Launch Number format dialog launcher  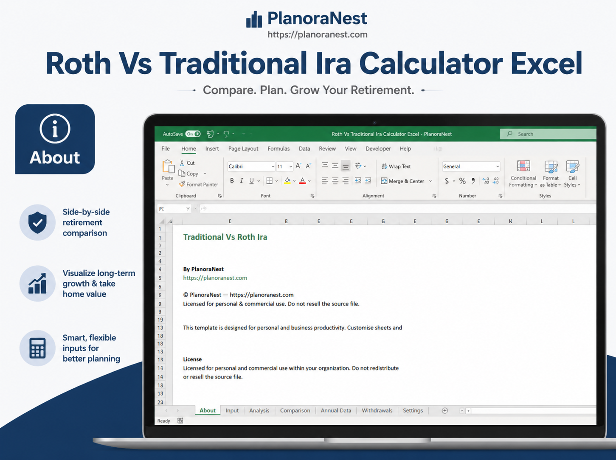click(x=501, y=196)
